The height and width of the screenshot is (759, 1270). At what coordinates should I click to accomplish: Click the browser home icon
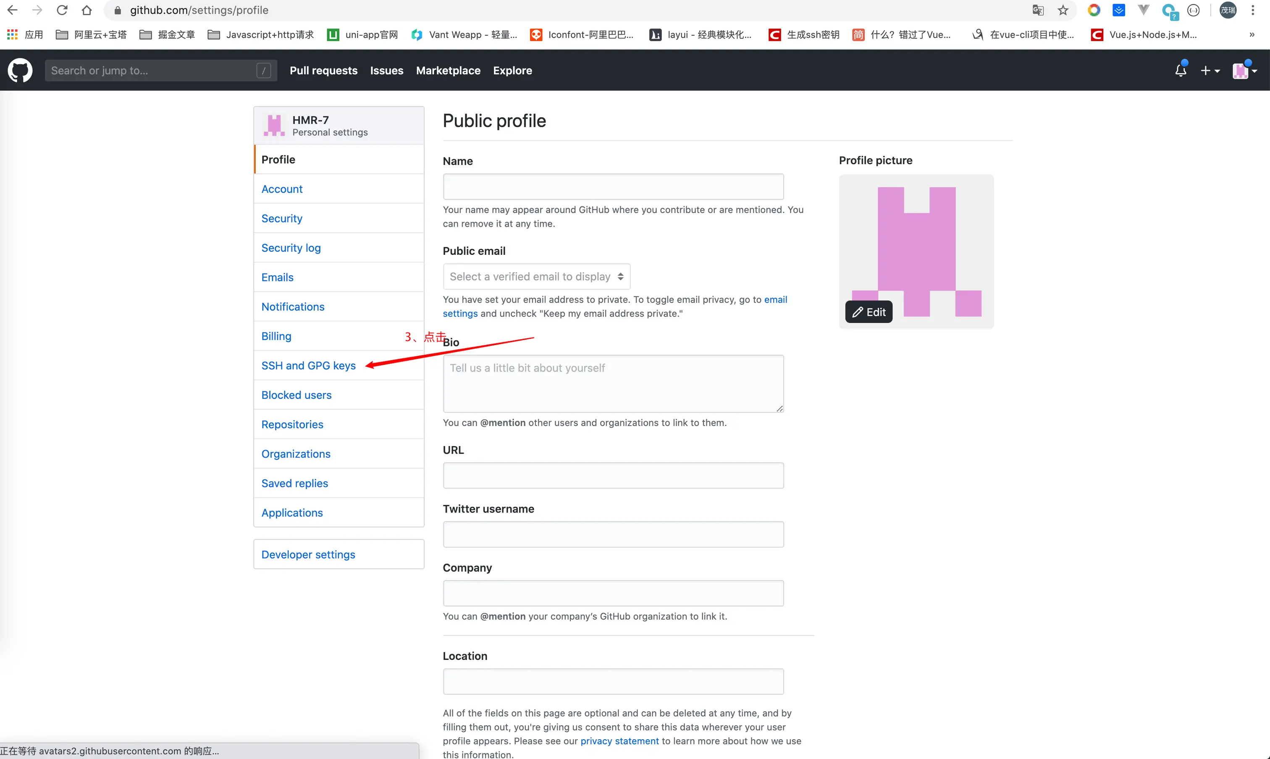87,10
